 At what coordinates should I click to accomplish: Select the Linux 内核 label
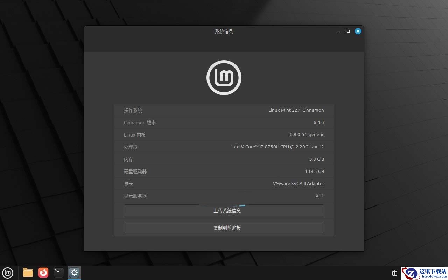(x=135, y=135)
